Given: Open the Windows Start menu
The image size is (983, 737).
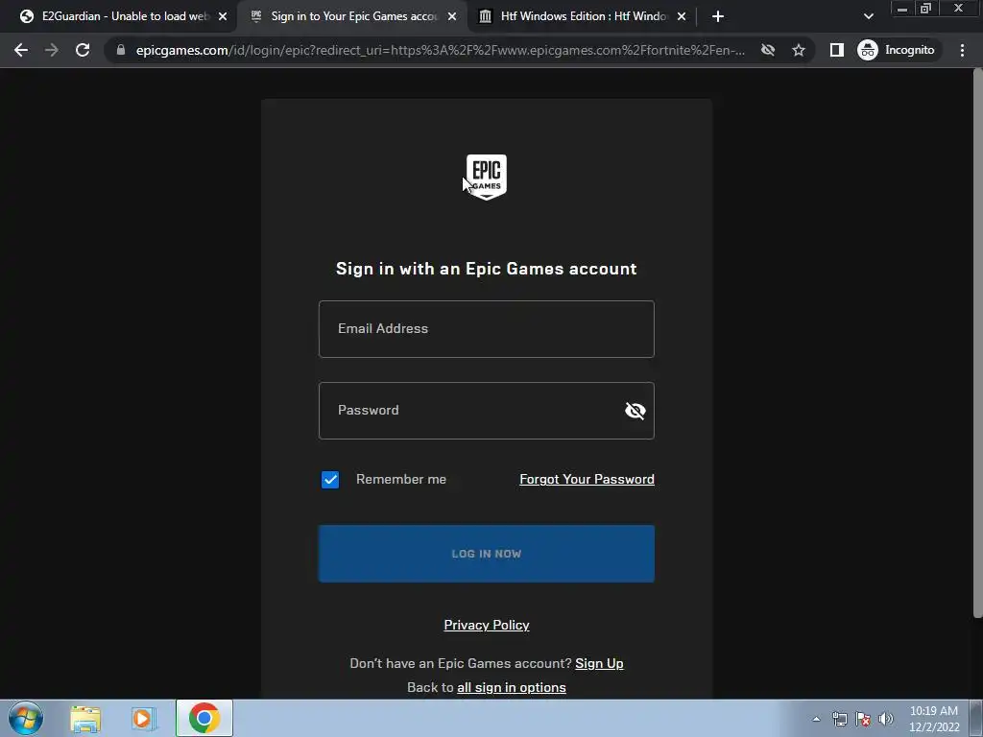Looking at the screenshot, I should coord(26,718).
